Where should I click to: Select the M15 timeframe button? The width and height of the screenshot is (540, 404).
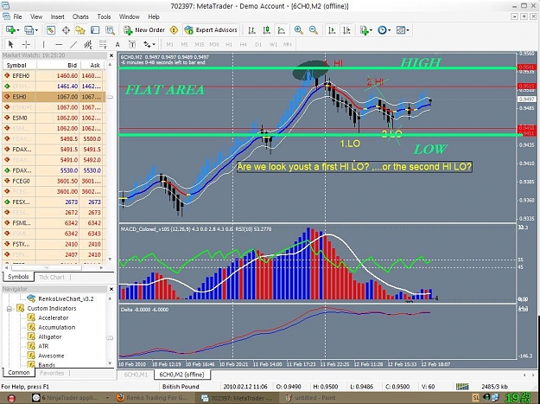[199, 44]
